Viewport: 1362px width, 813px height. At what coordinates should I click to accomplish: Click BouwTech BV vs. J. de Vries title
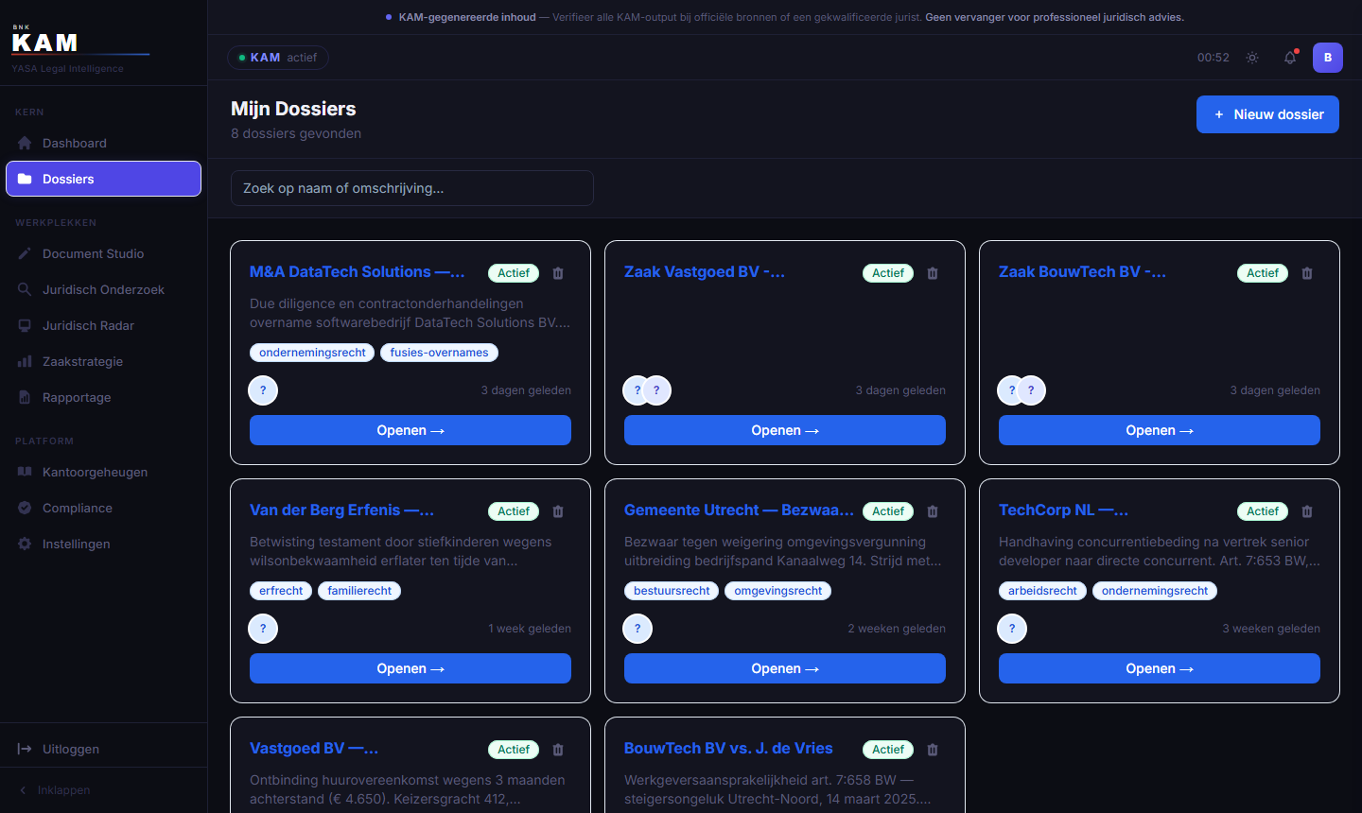(728, 748)
